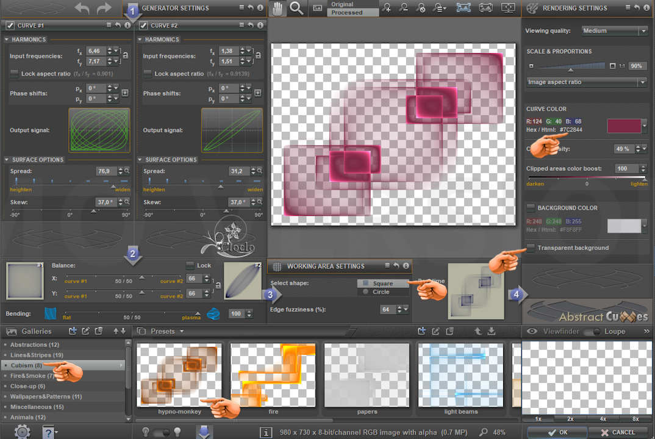Click the image info icon in status bar
655x439 pixels.
pyautogui.click(x=266, y=432)
